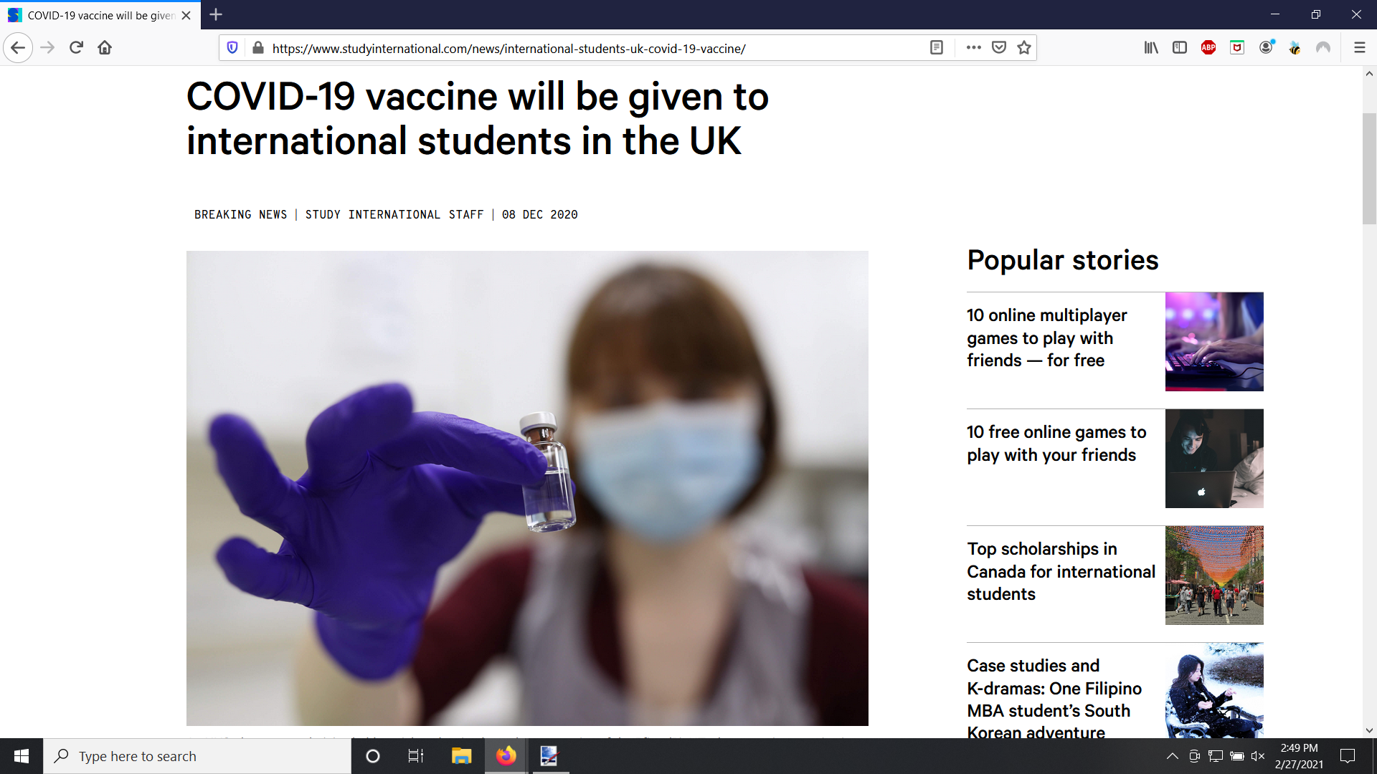Image resolution: width=1377 pixels, height=774 pixels.
Task: Click the Windows taskbar search box
Action: point(197,756)
